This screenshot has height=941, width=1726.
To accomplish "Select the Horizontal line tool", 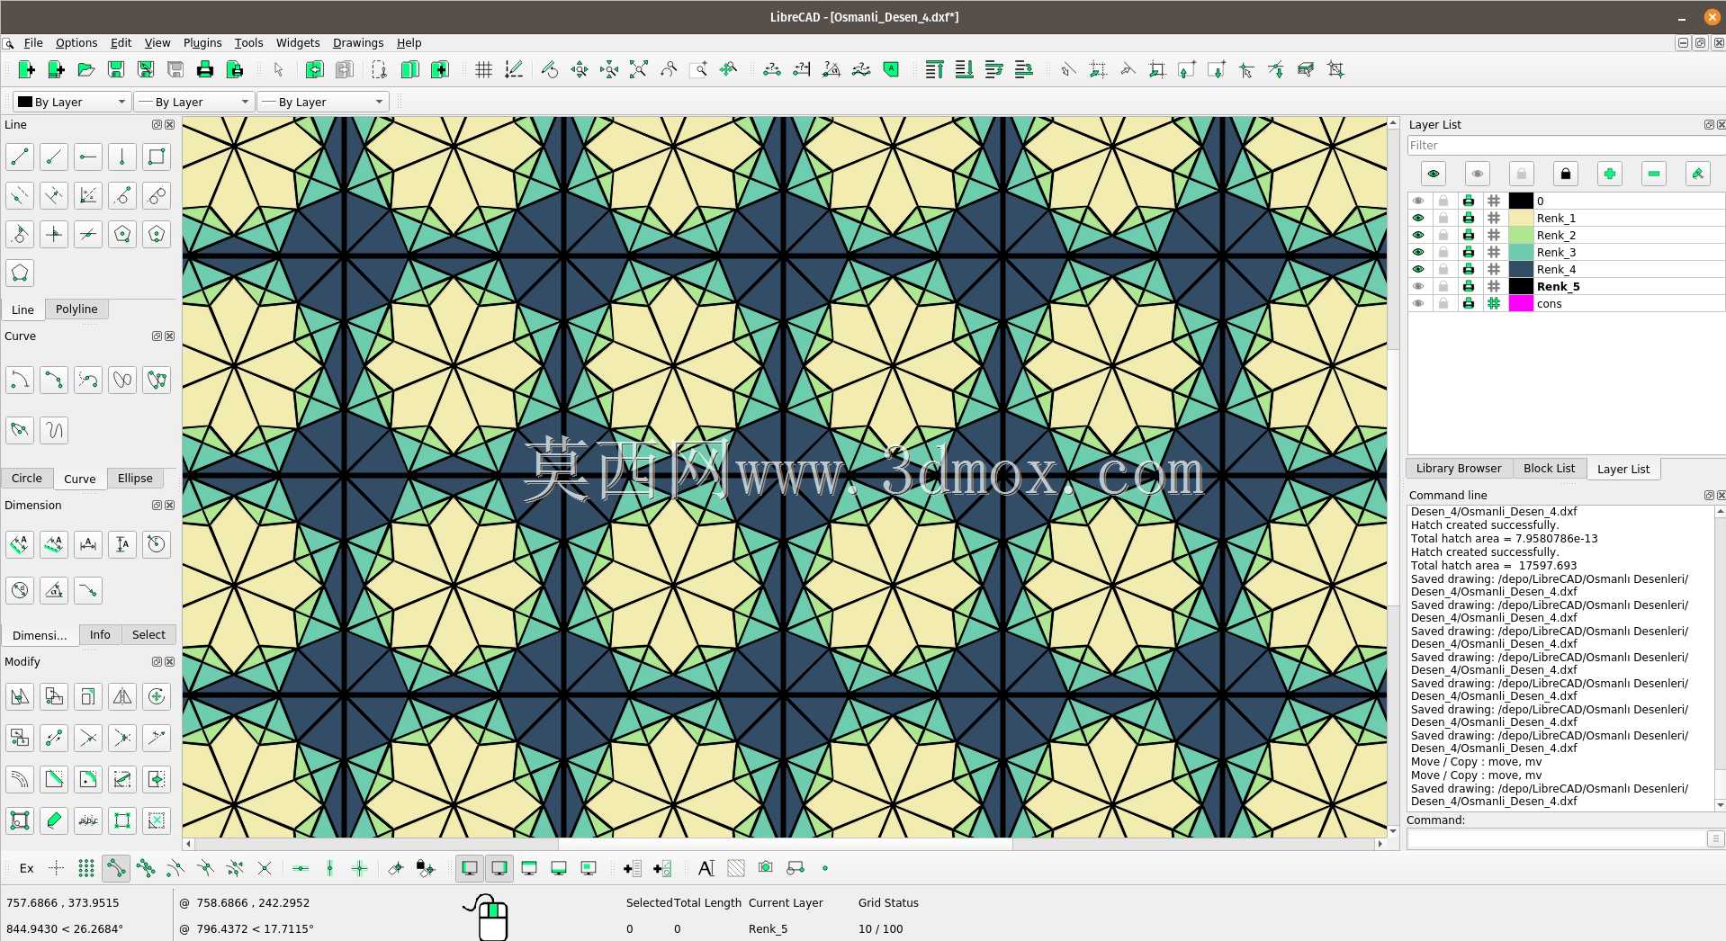I will (88, 157).
